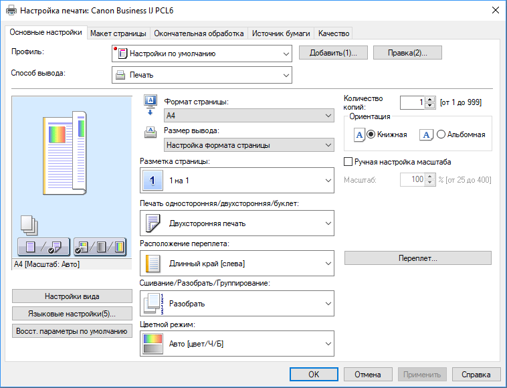507x388 pixels.
Task: Open the Окончательная обработка tab
Action: 199,33
